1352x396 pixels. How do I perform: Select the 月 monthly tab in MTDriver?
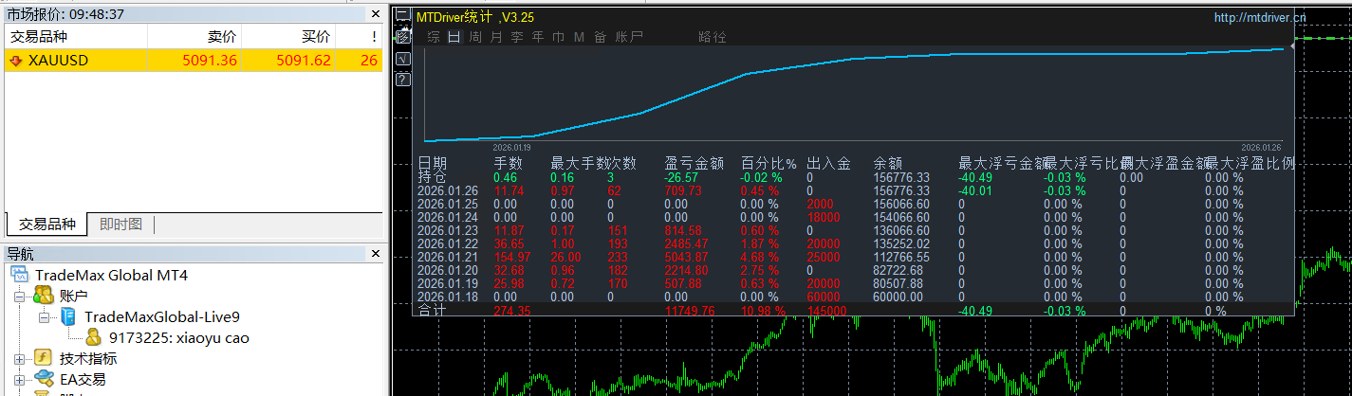[x=496, y=37]
